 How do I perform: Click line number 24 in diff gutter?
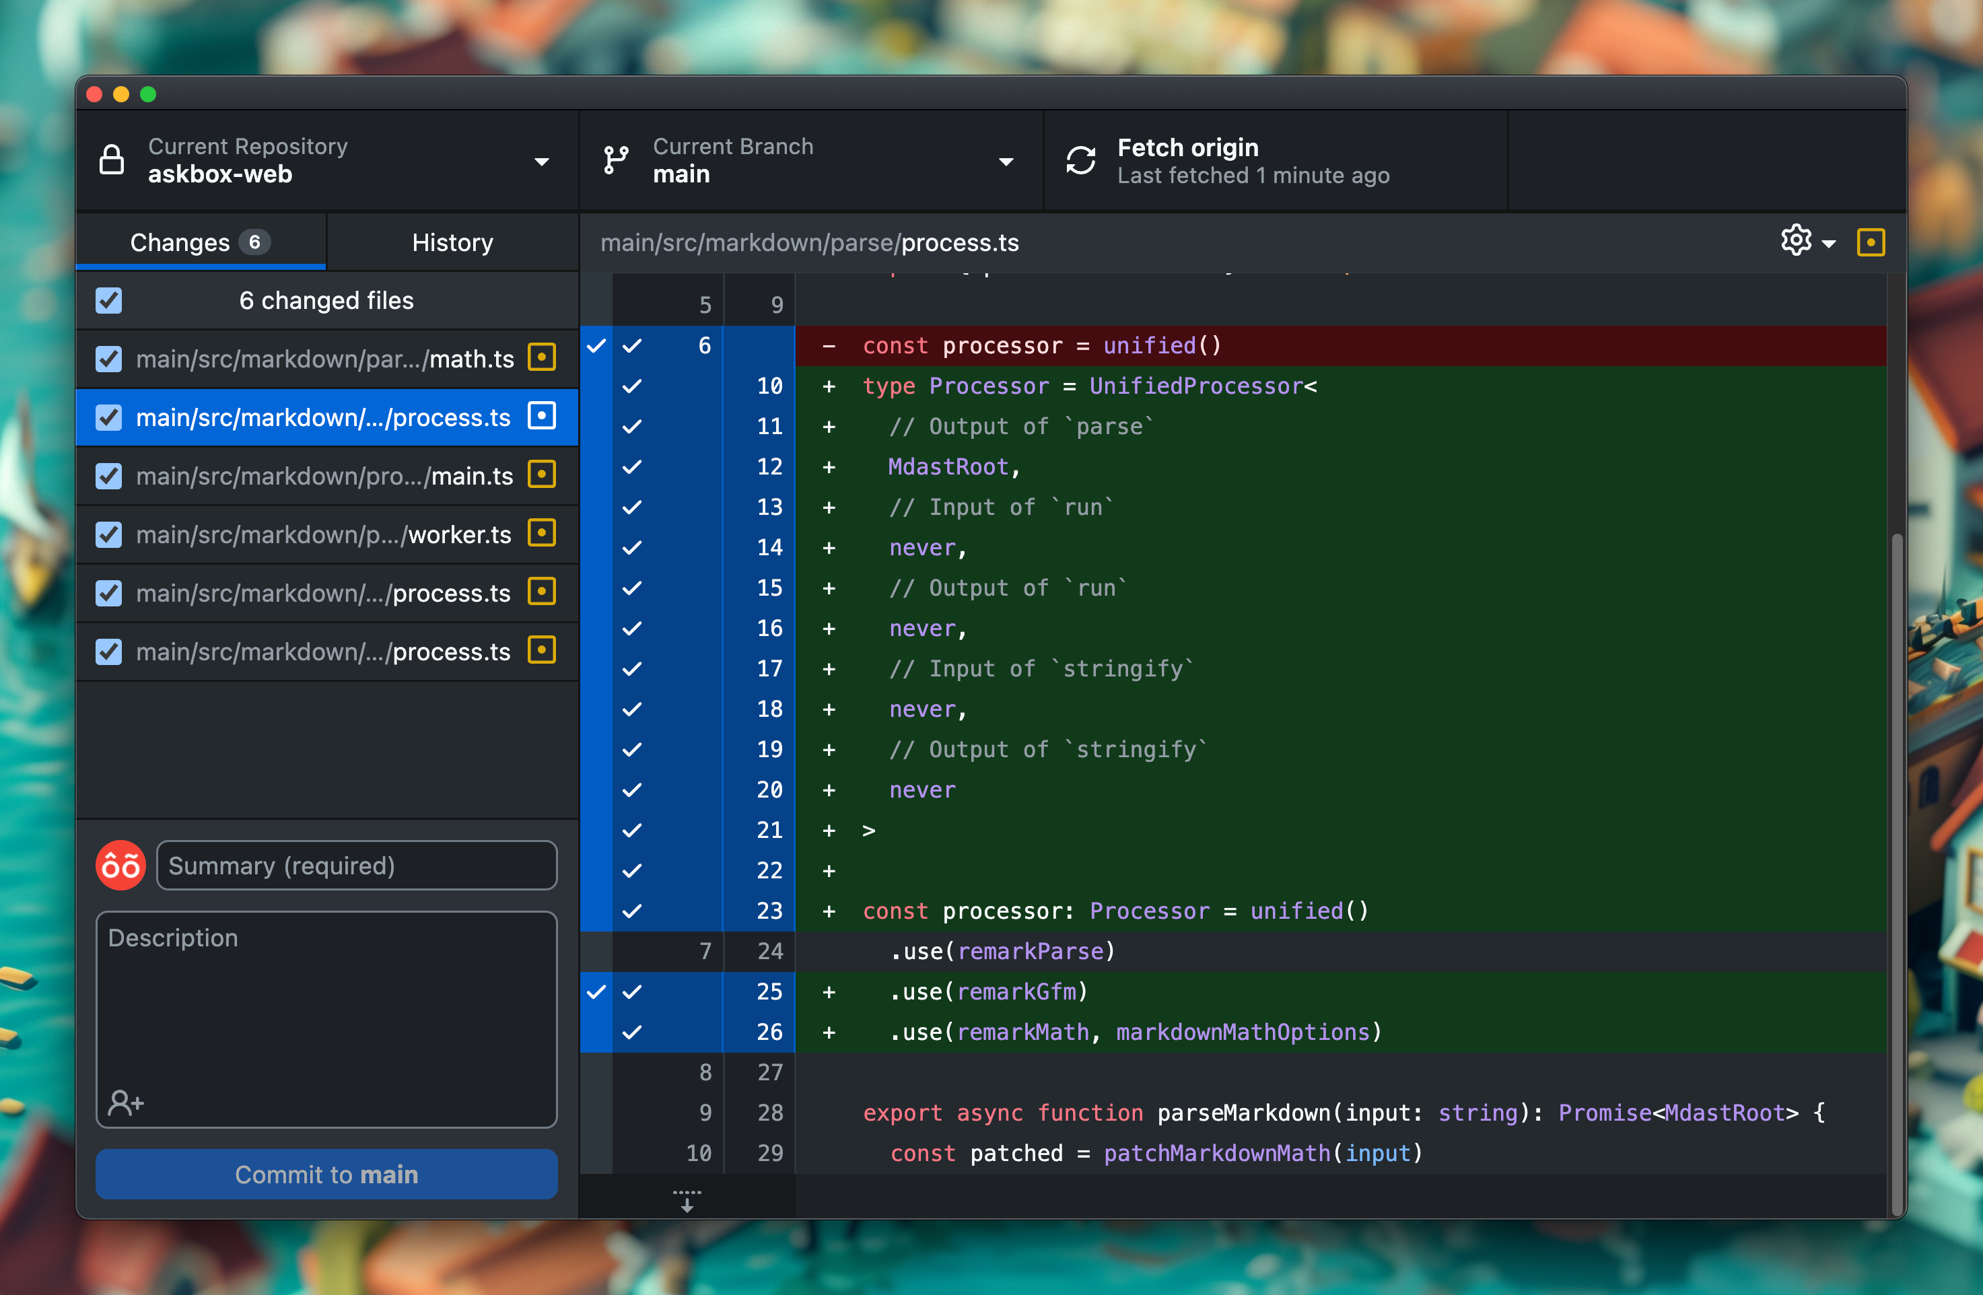(x=770, y=951)
